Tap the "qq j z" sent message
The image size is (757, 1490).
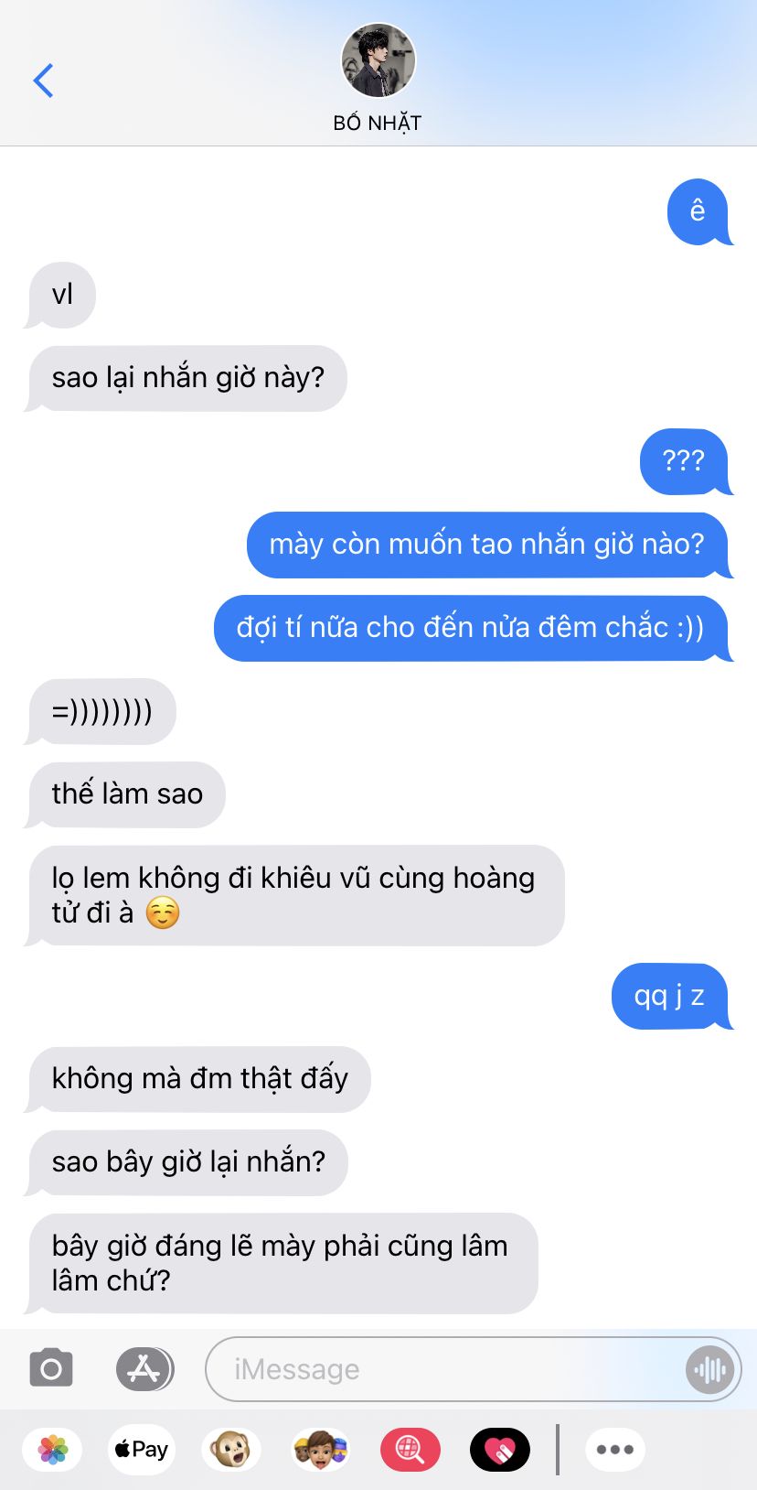point(669,996)
